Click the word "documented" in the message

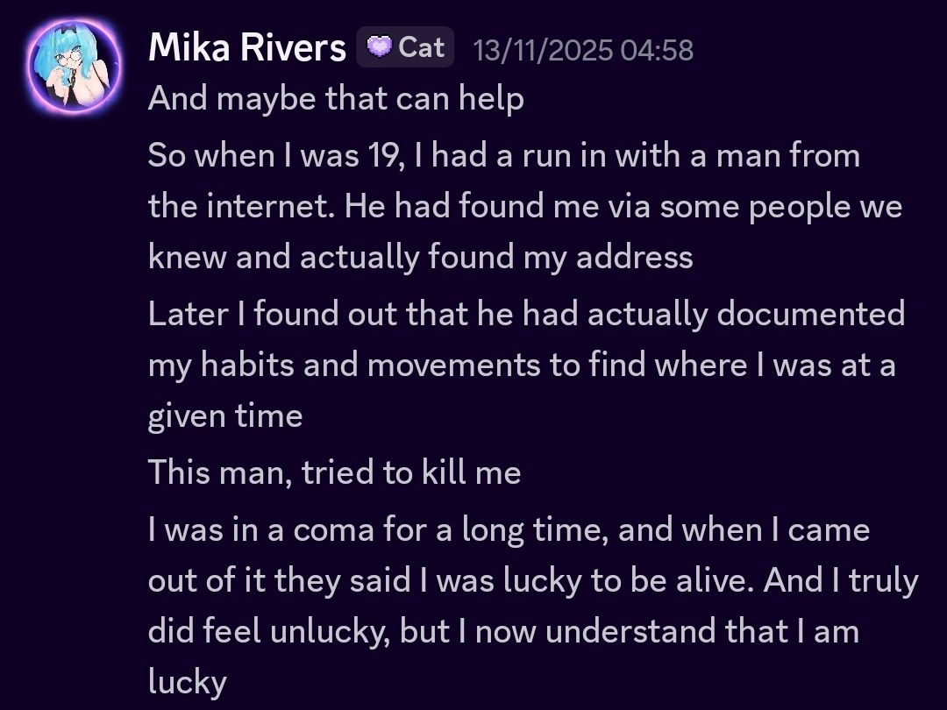click(811, 313)
